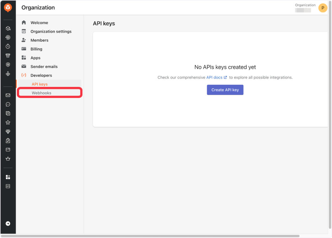The height and width of the screenshot is (238, 332).
Task: Select the envelope icon in the dark sidebar
Action: point(8,95)
